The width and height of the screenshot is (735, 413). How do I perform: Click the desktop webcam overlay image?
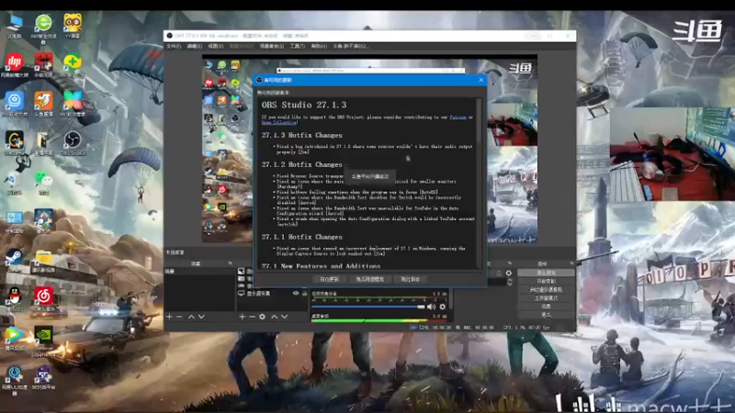(x=673, y=153)
